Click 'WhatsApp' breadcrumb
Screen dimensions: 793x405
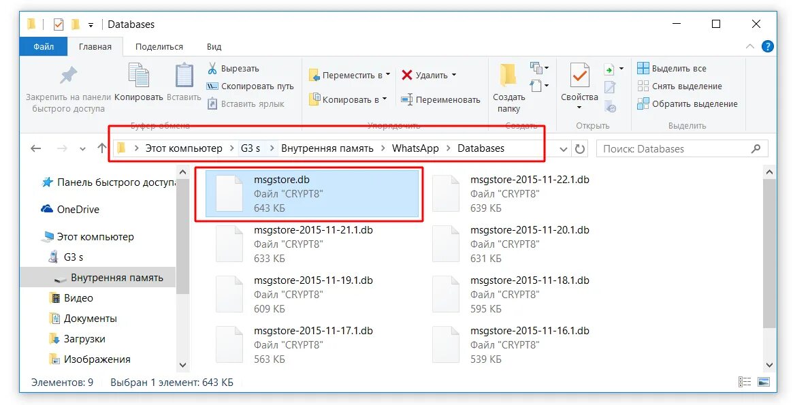click(415, 148)
